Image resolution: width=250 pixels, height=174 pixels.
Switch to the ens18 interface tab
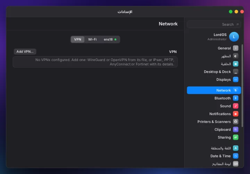point(110,39)
